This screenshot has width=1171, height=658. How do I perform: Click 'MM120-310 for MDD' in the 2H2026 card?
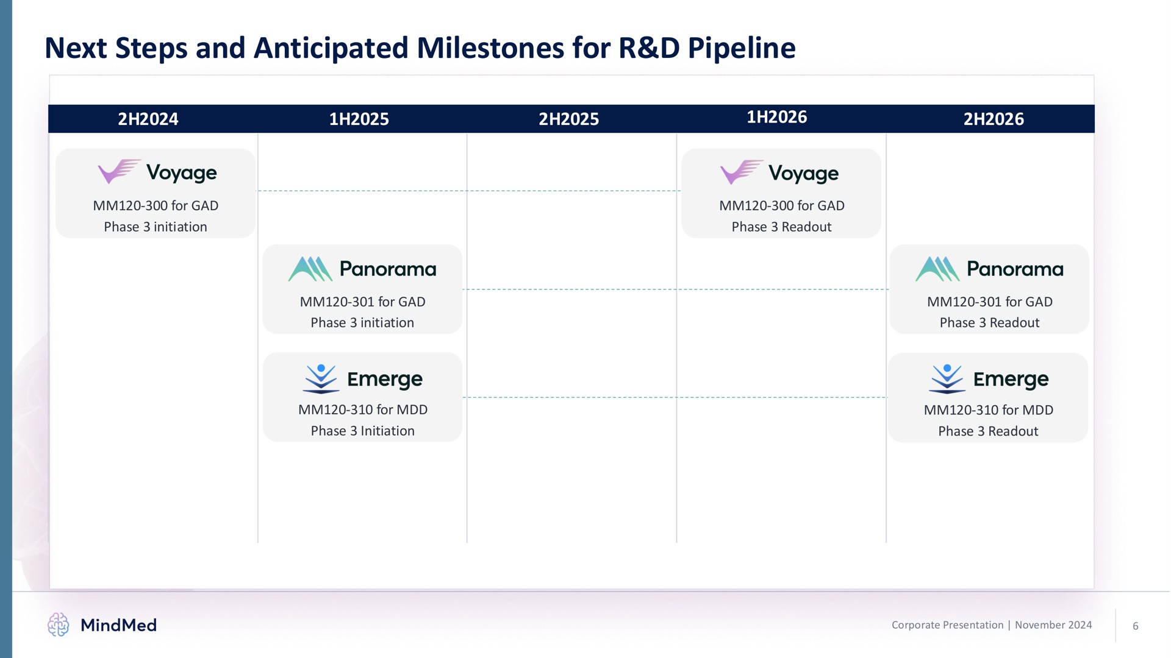[x=989, y=410]
